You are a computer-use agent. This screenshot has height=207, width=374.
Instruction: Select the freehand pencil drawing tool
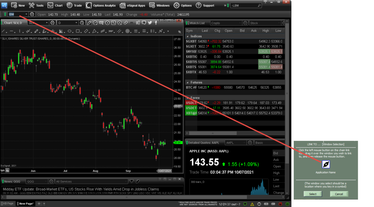(x=36, y=31)
